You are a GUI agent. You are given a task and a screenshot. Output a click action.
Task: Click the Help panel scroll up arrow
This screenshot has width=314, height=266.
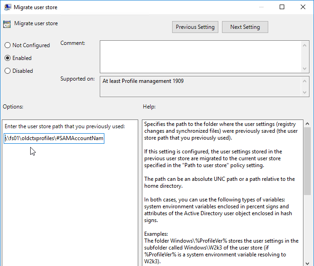point(307,124)
